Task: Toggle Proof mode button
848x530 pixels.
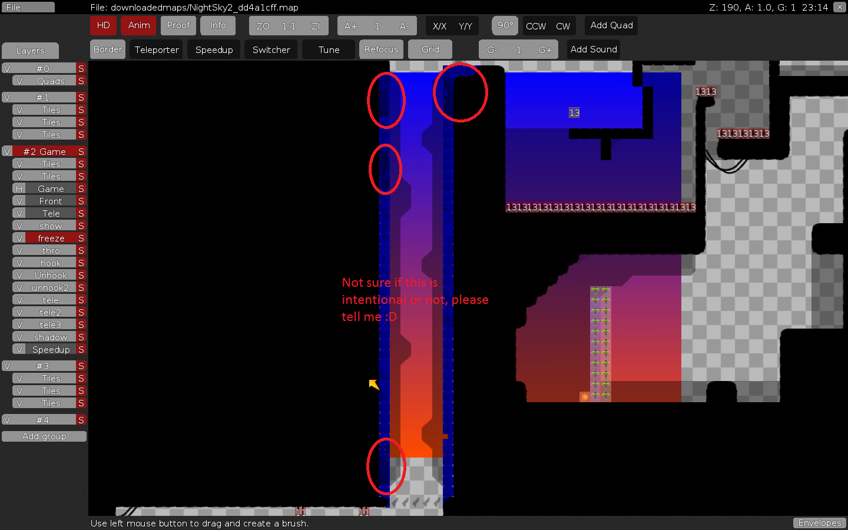Action: (x=178, y=25)
